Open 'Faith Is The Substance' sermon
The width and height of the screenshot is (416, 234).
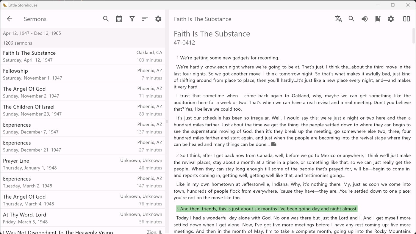[82, 56]
